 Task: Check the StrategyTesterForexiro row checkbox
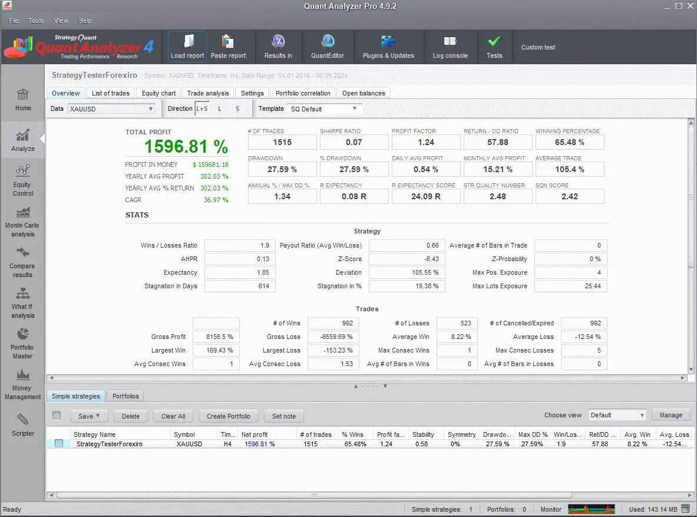tap(59, 444)
